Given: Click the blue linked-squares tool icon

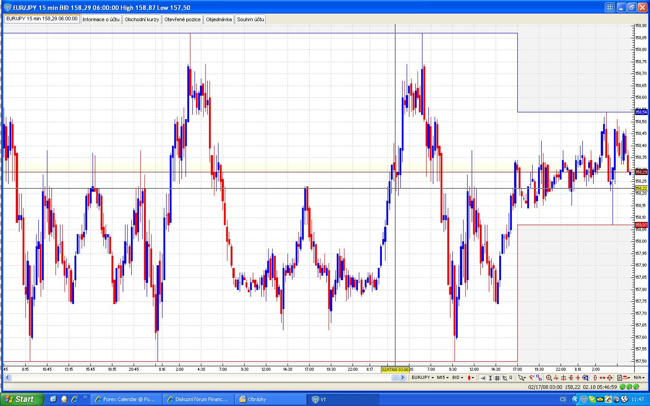Looking at the screenshot, I should tap(539, 378).
